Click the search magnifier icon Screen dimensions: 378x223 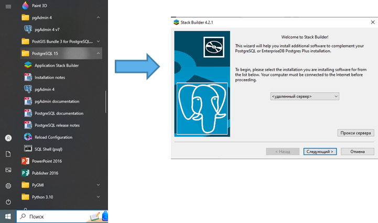(23, 216)
